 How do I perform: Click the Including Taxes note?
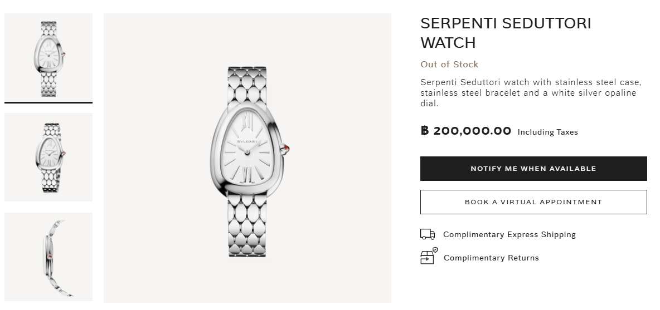pyautogui.click(x=547, y=132)
